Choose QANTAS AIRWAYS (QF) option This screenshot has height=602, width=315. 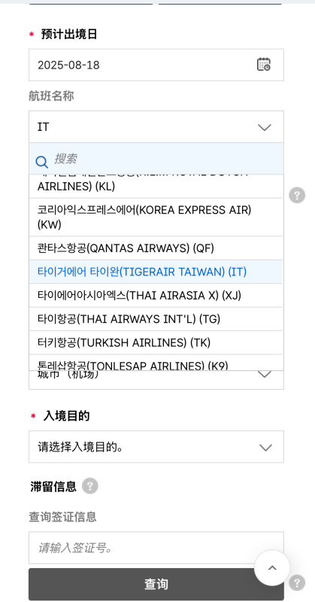point(156,248)
